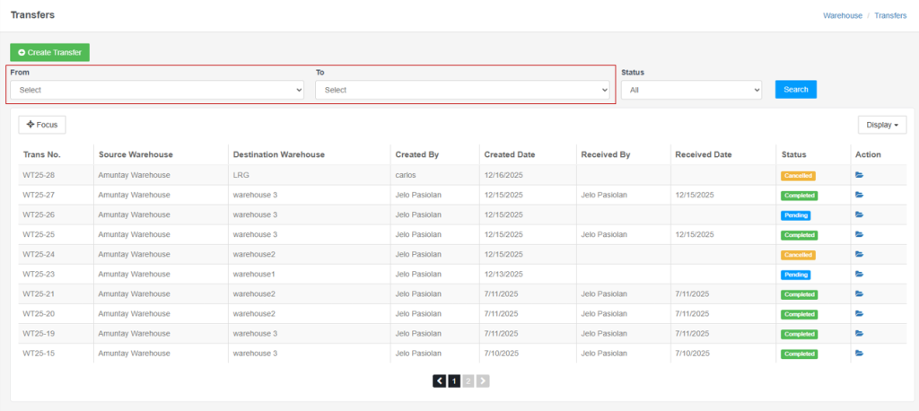Open folder icon for transfer WT25-26

tap(859, 214)
